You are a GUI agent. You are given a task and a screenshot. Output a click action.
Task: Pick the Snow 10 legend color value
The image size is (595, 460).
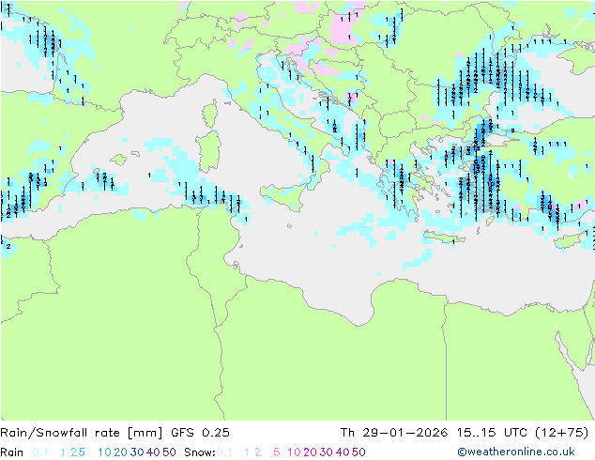tap(294, 452)
